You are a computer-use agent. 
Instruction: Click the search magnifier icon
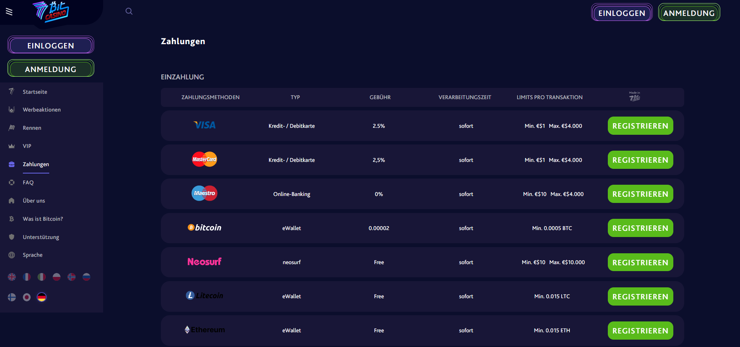coord(129,11)
